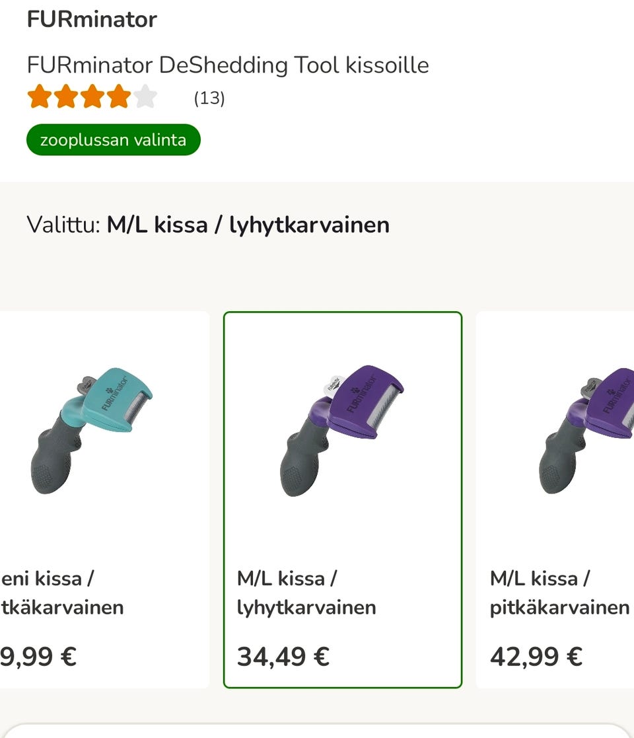634x738 pixels.
Task: Choose the pieni kissa variant card
Action: (104, 499)
